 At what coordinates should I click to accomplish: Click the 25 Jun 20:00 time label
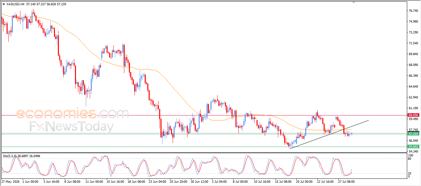(178, 181)
